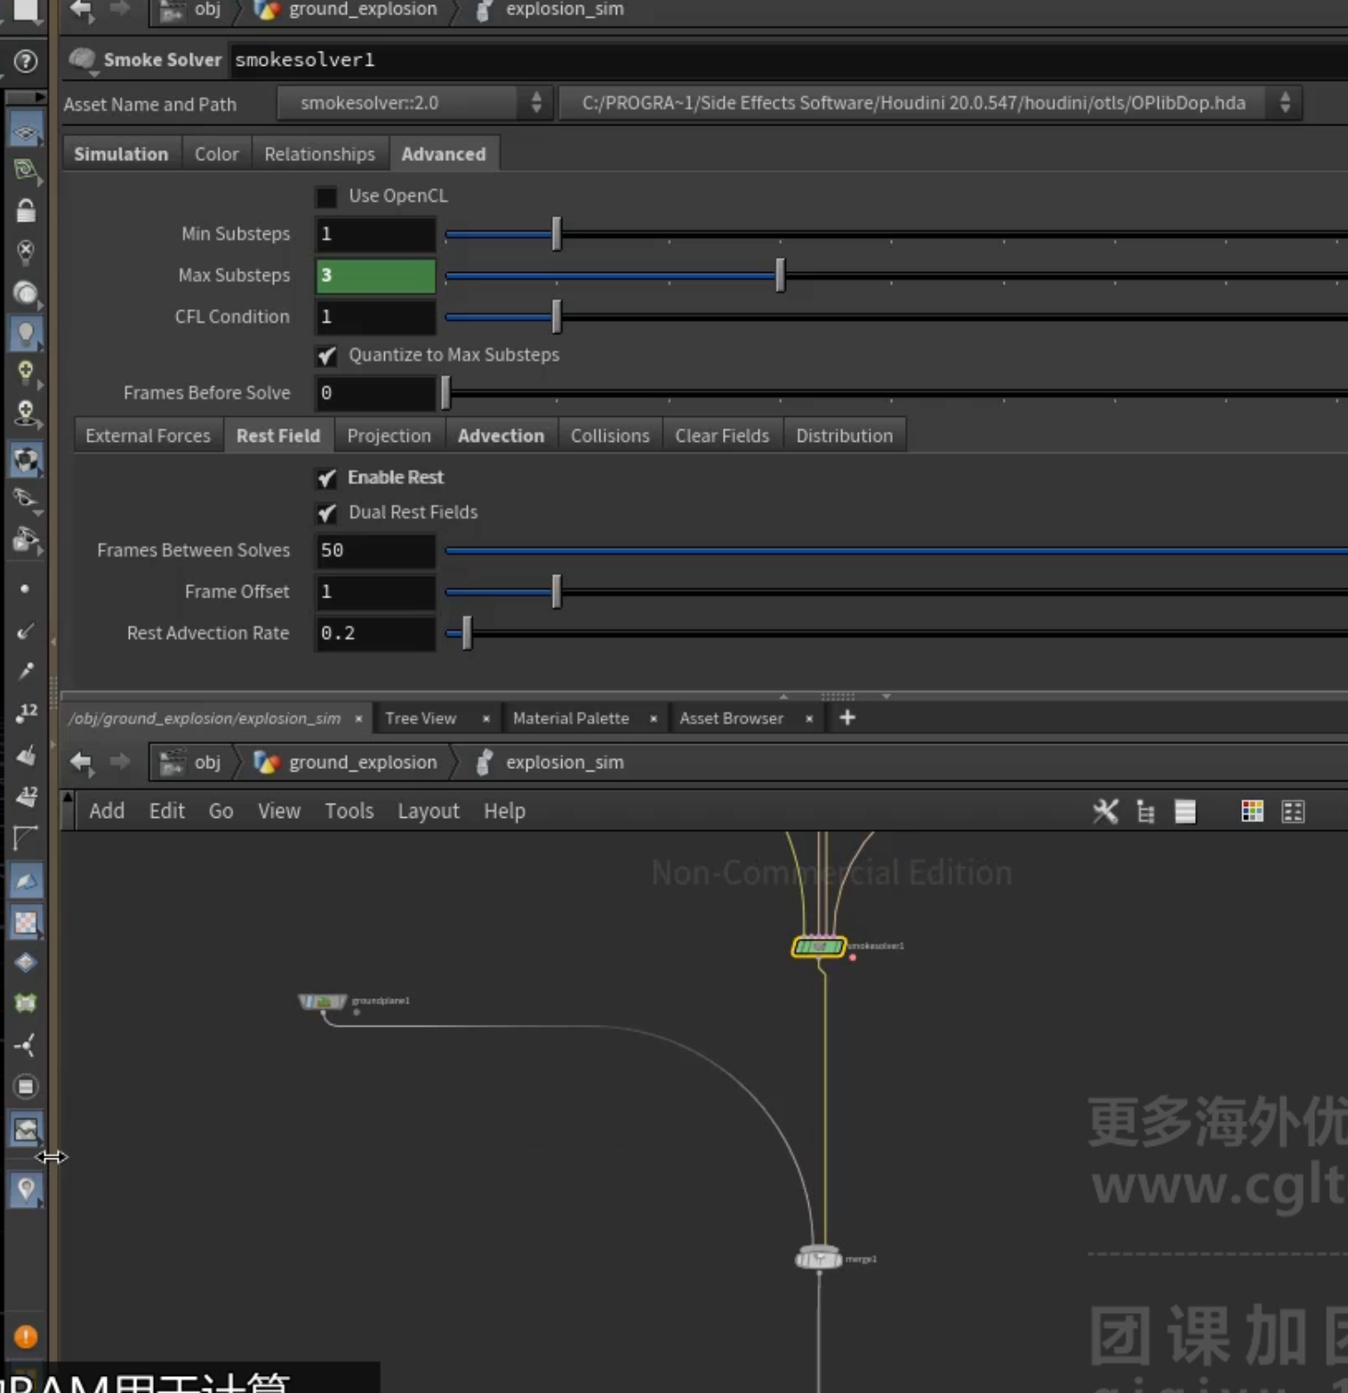Click the Rest Advection Rate slider handle
This screenshot has height=1393, width=1348.
pos(467,633)
